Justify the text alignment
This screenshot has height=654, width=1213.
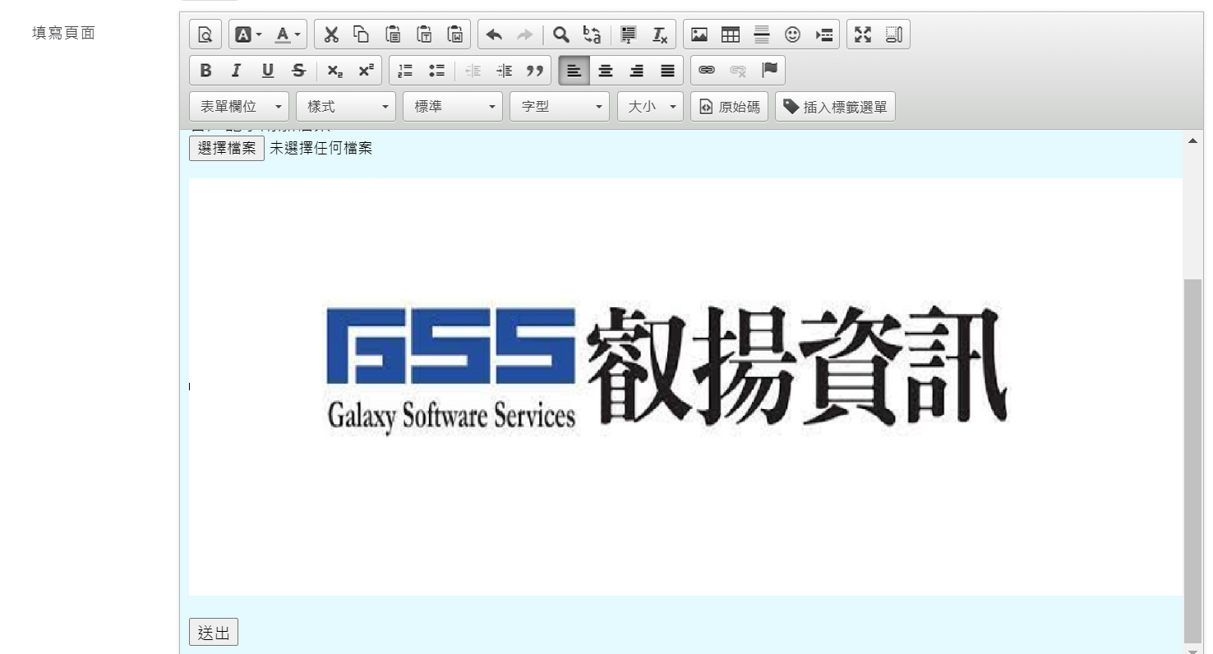tap(668, 71)
